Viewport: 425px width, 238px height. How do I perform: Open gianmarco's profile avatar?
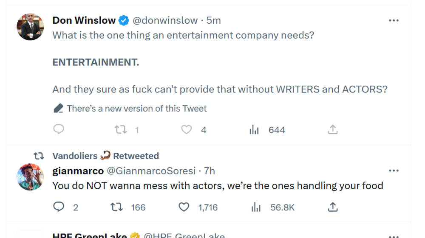30,177
